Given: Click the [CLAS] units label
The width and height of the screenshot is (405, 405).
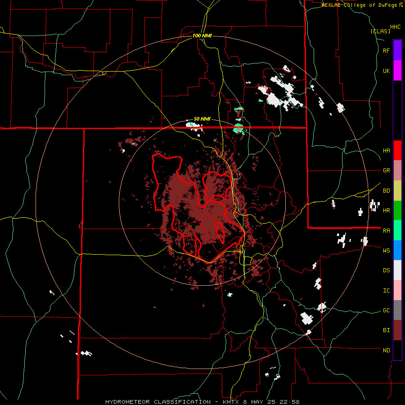Looking at the screenshot, I should (380, 31).
